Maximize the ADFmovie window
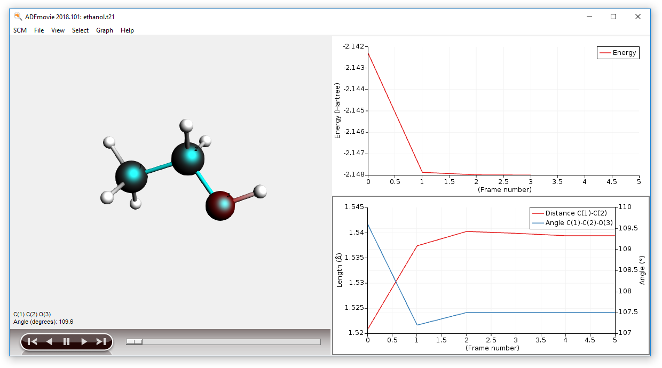 coord(613,17)
